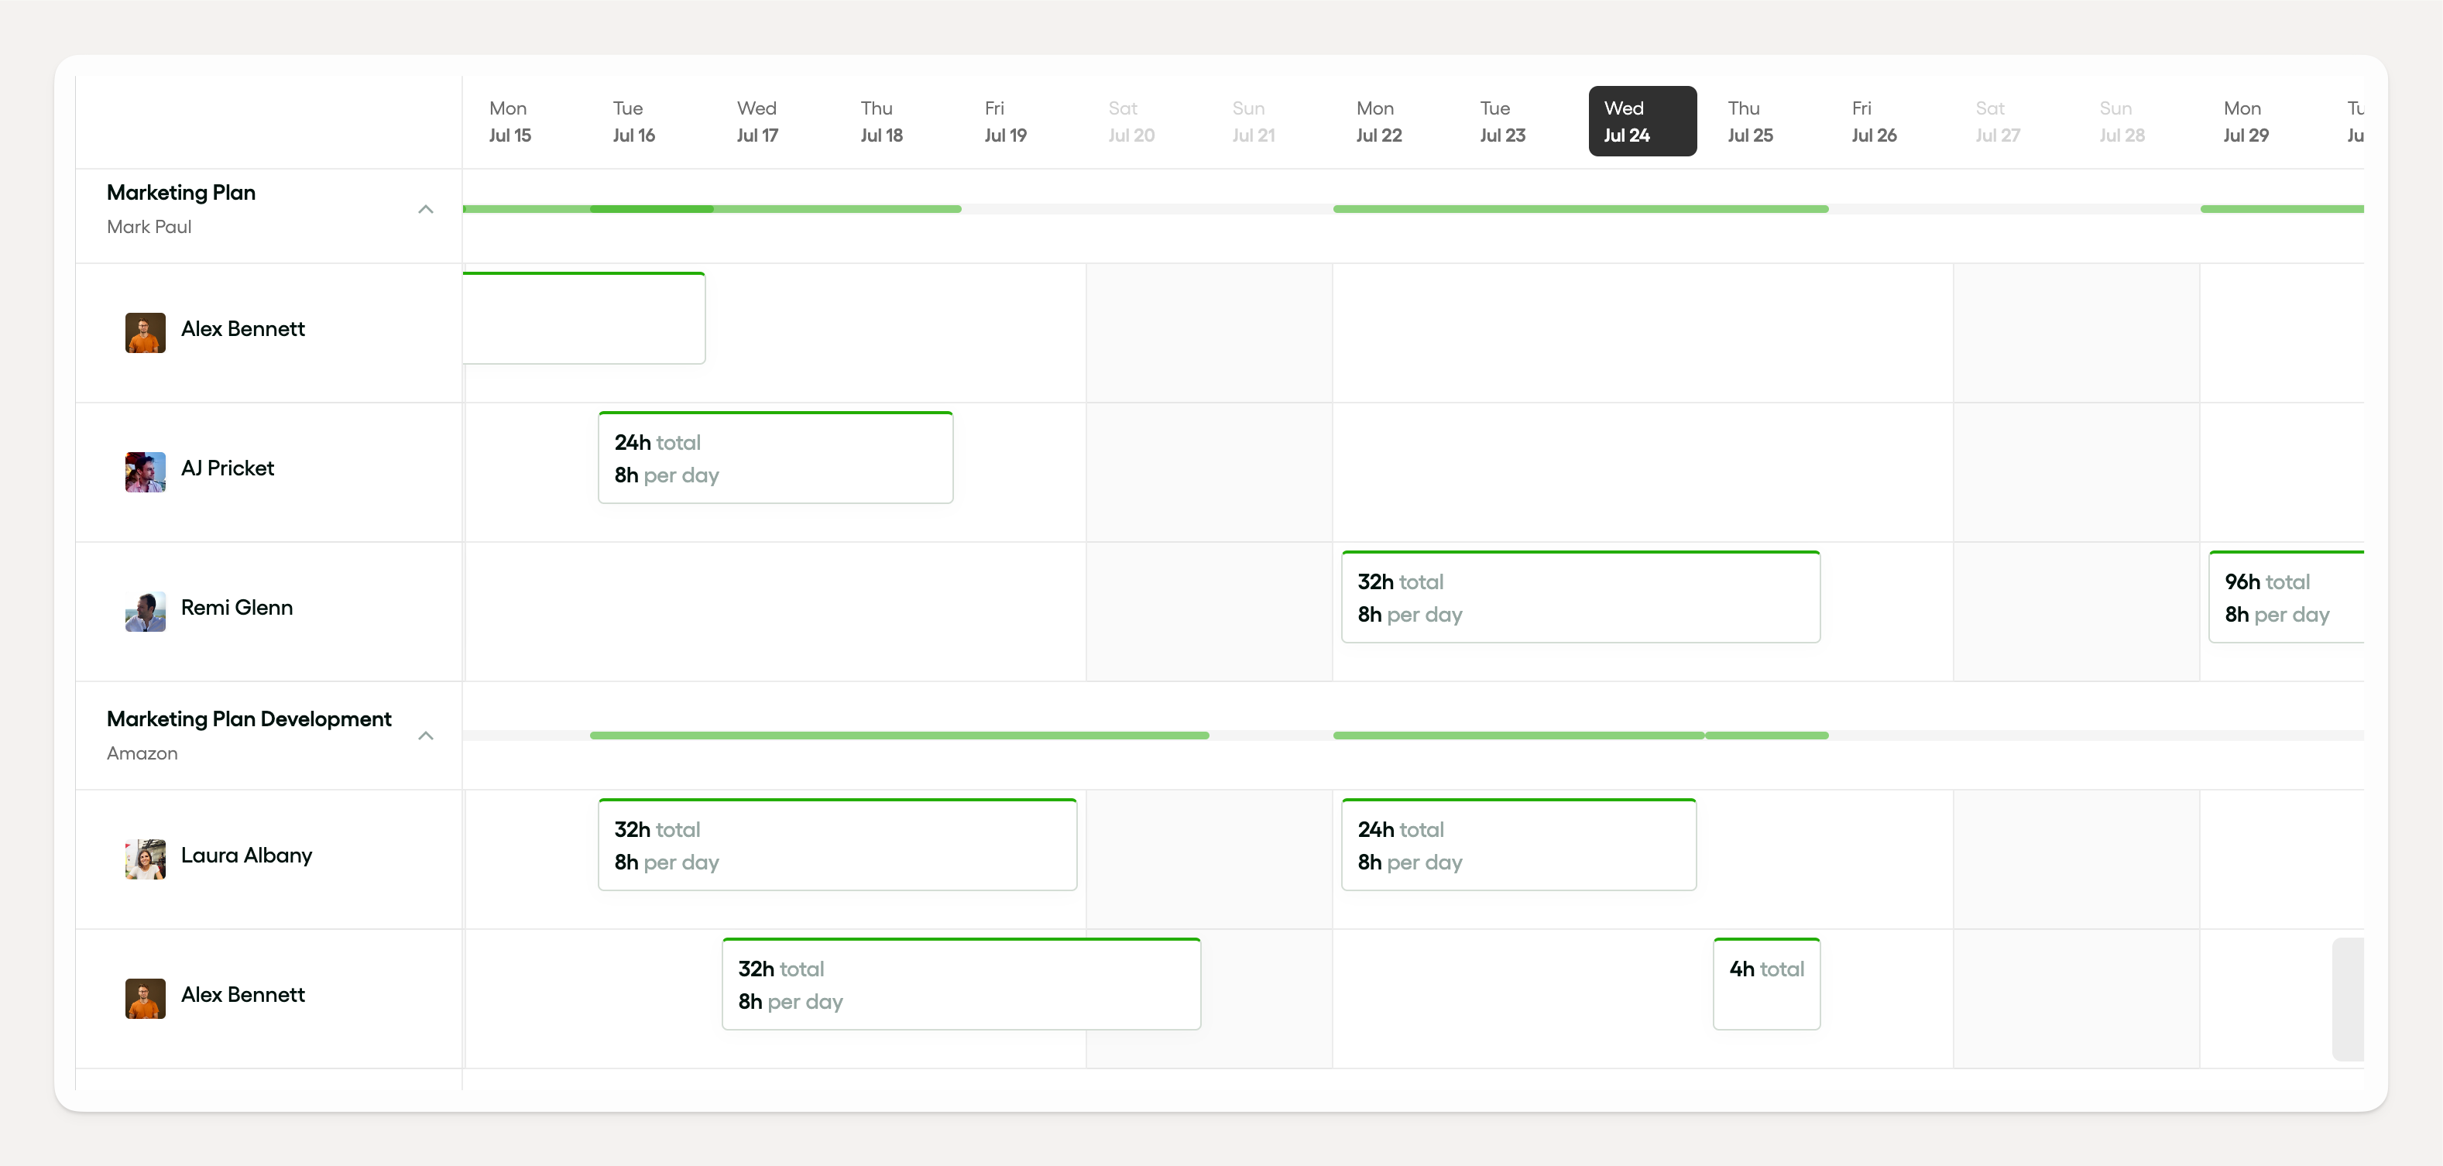This screenshot has width=2443, height=1166.
Task: Click the dark green segment of Marketing Plan timeline bar
Action: point(651,208)
